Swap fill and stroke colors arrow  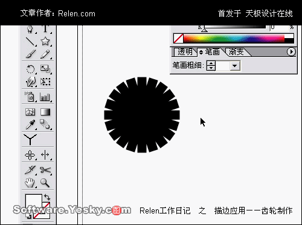(x=47, y=197)
